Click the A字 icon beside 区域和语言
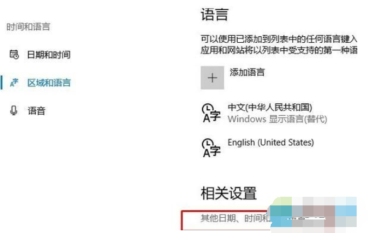Viewport: 368px width, 233px height. [15, 83]
